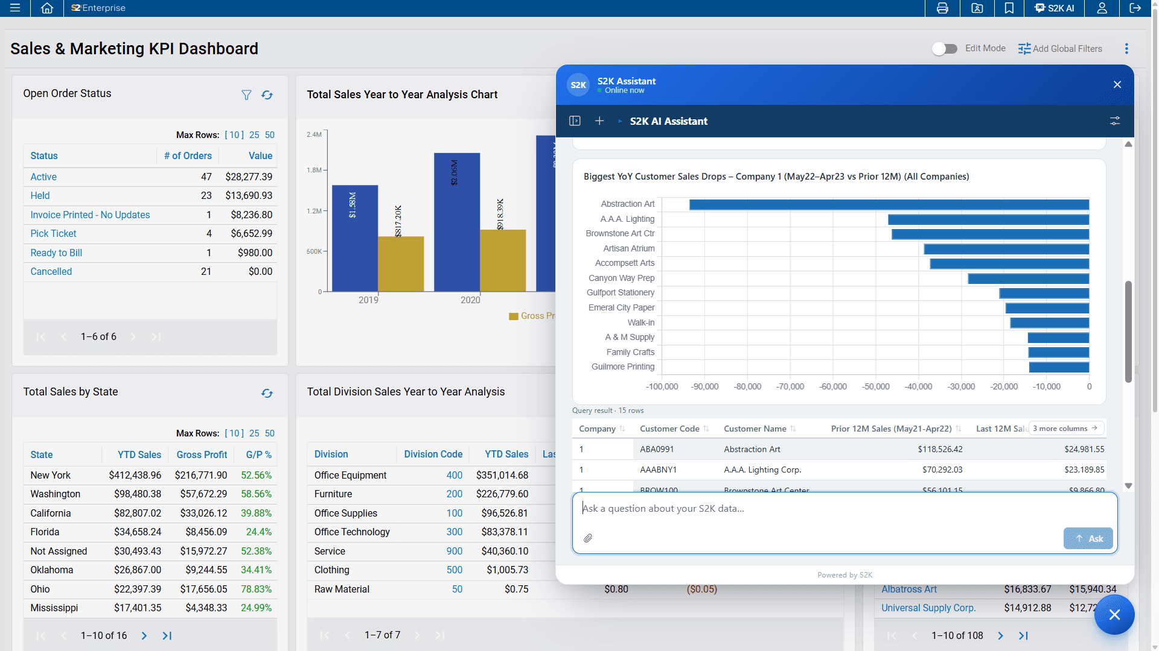Viewport: 1159px width, 651px height.
Task: Go to the Home icon
Action: point(47,8)
